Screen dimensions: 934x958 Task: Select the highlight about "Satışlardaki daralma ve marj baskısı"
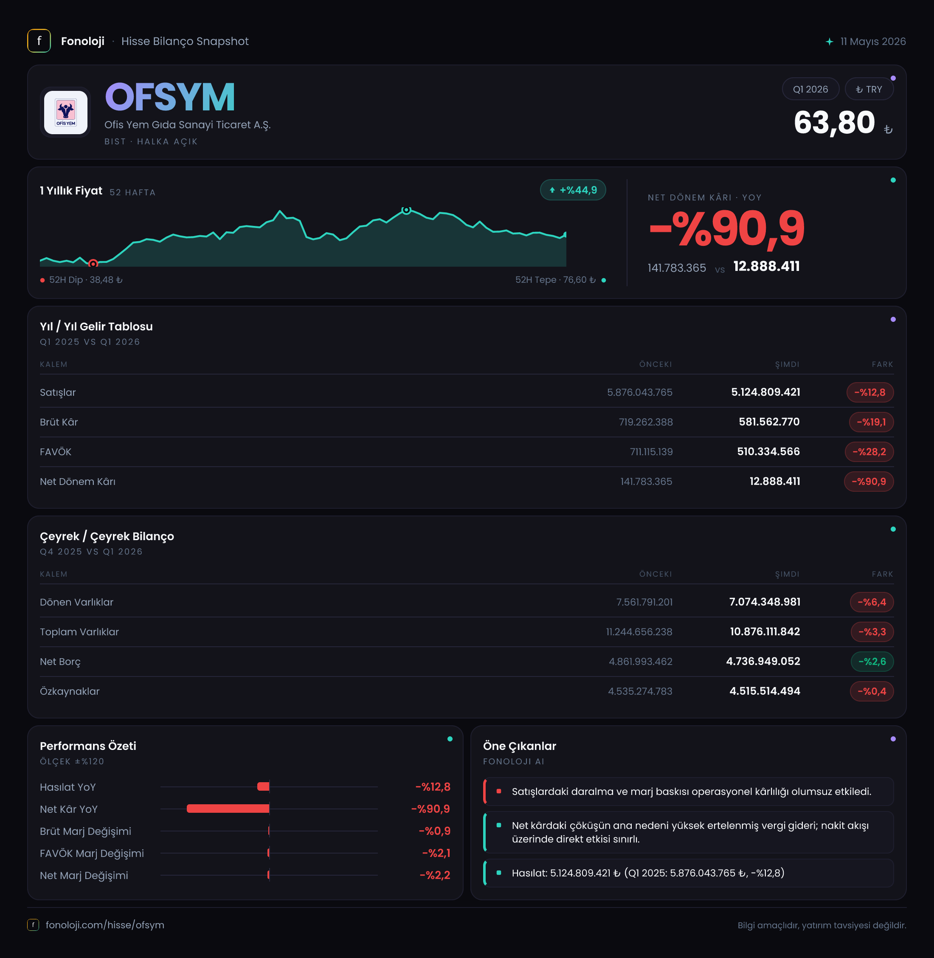tap(688, 792)
